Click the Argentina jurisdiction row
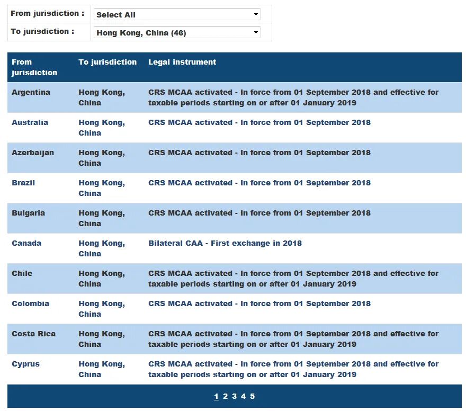This screenshot has height=411, width=466. pos(31,92)
